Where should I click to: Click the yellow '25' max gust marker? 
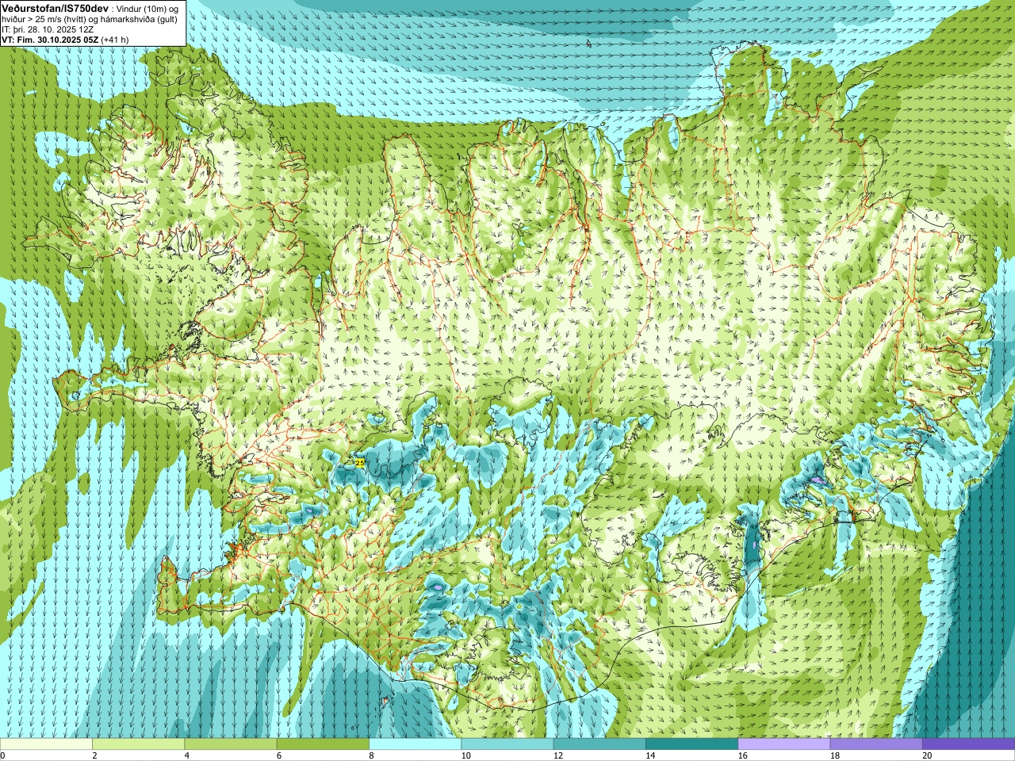[x=359, y=462]
